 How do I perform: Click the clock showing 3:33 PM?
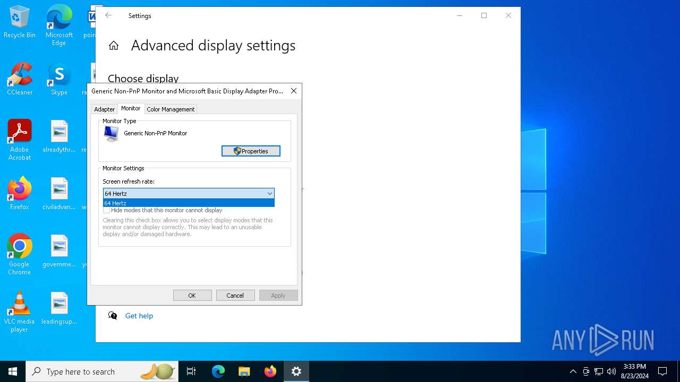pos(634,371)
